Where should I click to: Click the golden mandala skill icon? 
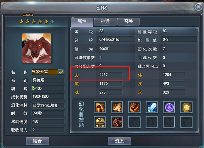[x=186, y=107]
